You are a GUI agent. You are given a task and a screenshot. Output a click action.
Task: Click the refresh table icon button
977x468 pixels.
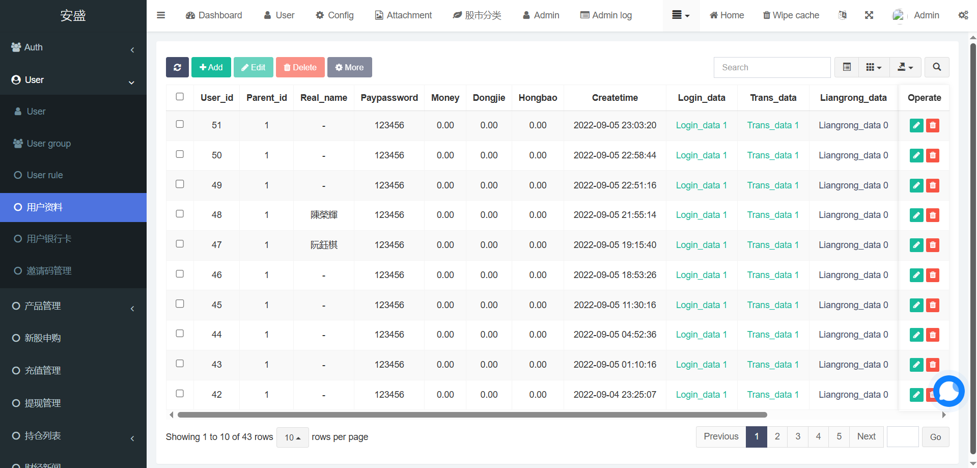click(x=177, y=67)
